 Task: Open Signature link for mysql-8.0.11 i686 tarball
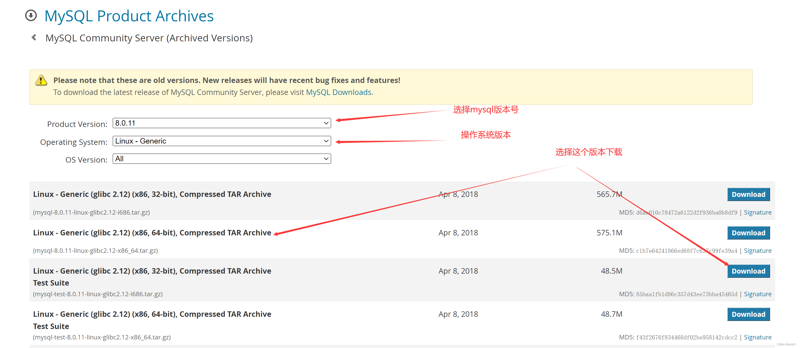coord(757,212)
